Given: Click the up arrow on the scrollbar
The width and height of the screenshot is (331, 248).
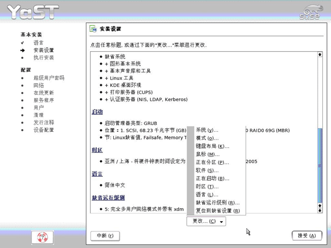Looking at the screenshot, I should pos(320,55).
